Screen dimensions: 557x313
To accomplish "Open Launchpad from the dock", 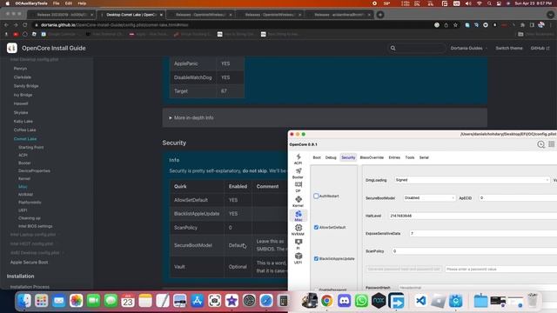I will click(x=41, y=301).
